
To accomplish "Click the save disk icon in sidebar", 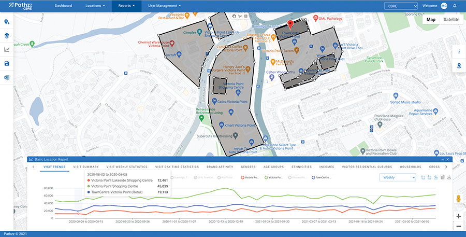I will (x=7, y=64).
